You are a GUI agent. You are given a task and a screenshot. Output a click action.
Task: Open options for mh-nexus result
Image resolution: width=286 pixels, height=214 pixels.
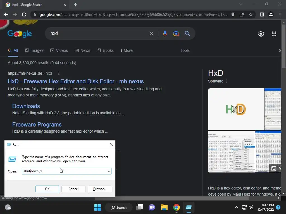pos(59,73)
